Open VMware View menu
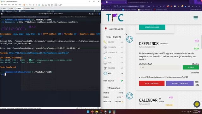The image size is (202, 114). click(9, 5)
